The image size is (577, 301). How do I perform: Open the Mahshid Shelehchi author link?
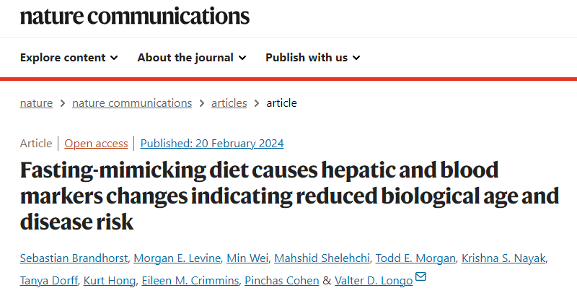pyautogui.click(x=322, y=258)
